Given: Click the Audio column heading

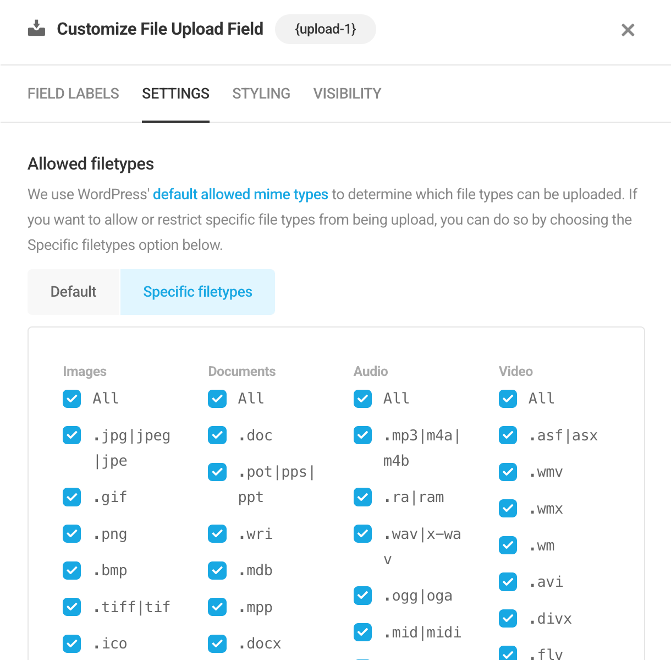Looking at the screenshot, I should point(371,372).
